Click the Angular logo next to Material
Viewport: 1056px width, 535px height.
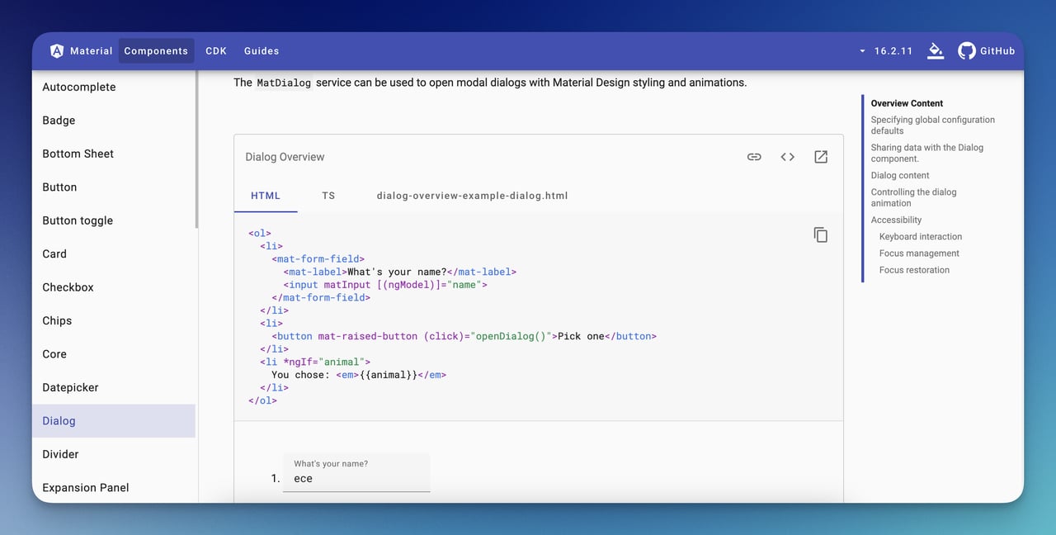tap(56, 50)
